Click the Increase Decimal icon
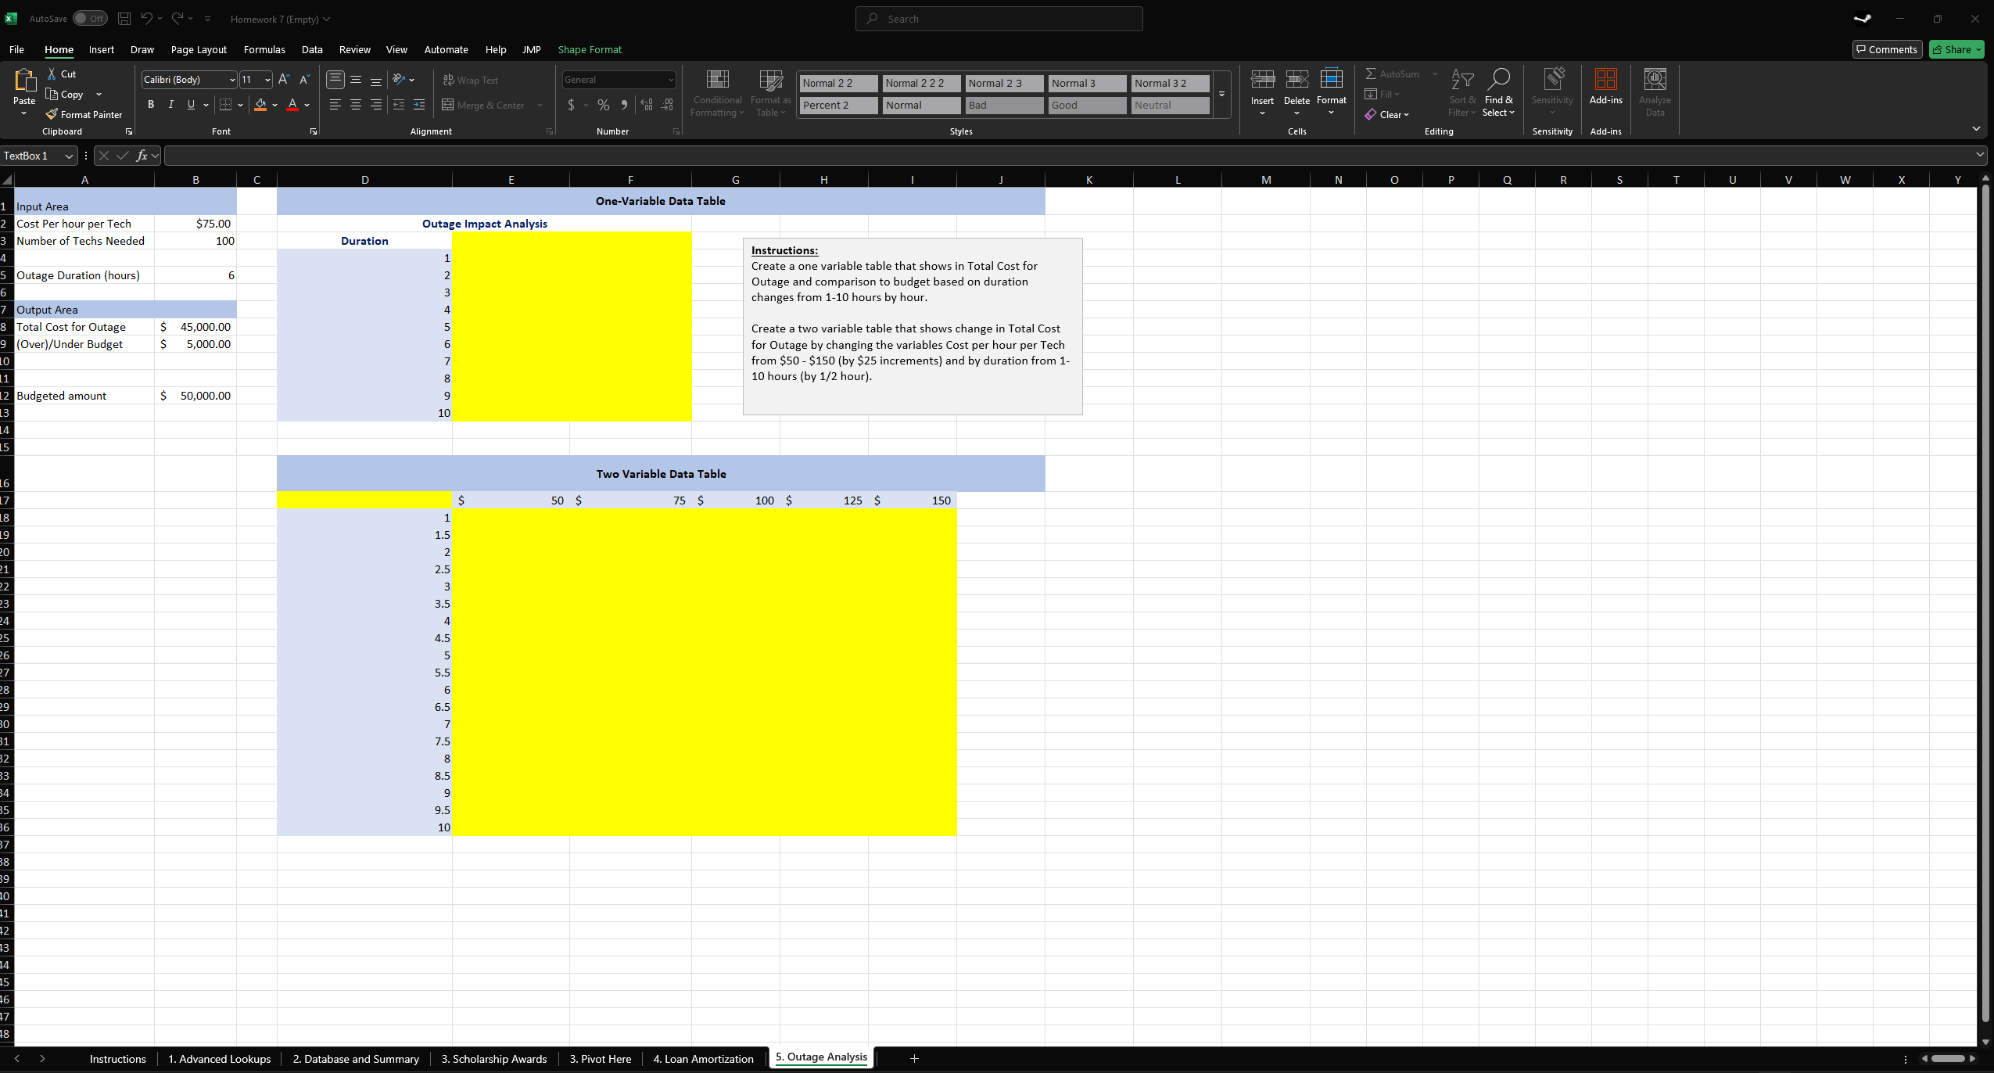This screenshot has height=1073, width=1994. pos(646,104)
